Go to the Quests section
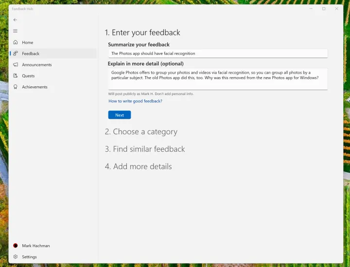The width and height of the screenshot is (350, 267). tap(28, 76)
